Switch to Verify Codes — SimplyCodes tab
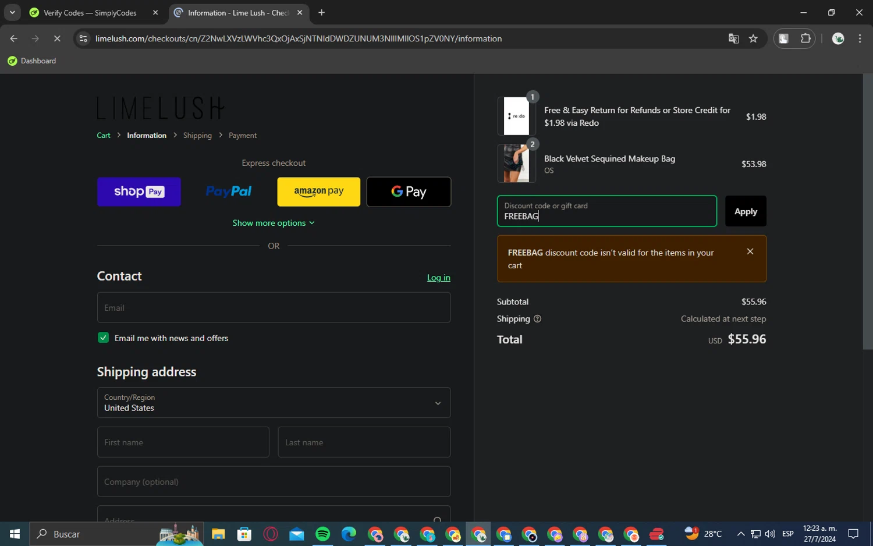The image size is (873, 546). (x=90, y=13)
